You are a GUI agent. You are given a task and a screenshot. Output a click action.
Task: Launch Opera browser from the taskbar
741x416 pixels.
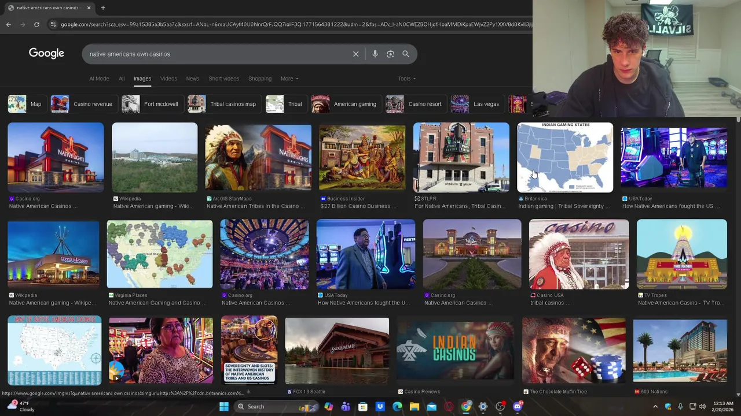pyautogui.click(x=449, y=406)
